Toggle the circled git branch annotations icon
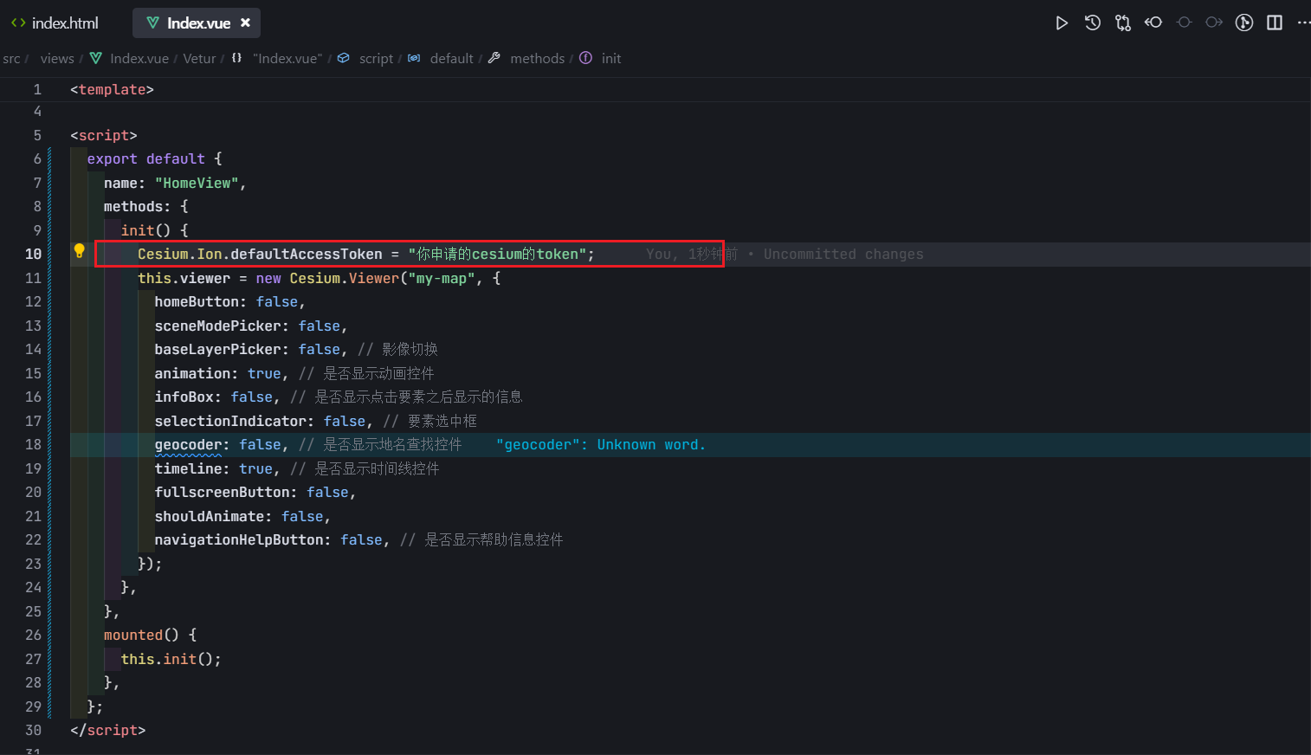Image resolution: width=1311 pixels, height=755 pixels. pos(1244,23)
